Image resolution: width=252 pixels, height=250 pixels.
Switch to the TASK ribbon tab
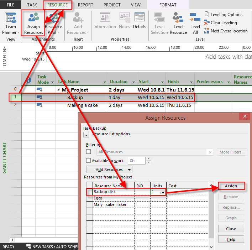[x=32, y=5]
